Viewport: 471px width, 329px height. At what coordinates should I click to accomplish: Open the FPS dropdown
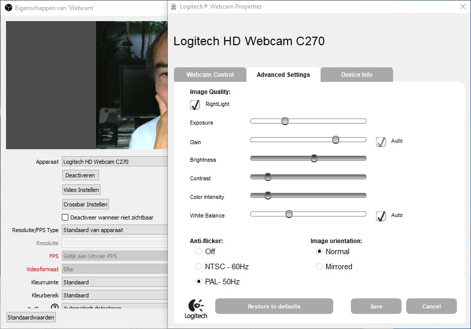115,256
